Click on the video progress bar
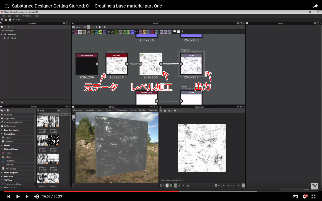The image size is (322, 201). point(161,191)
